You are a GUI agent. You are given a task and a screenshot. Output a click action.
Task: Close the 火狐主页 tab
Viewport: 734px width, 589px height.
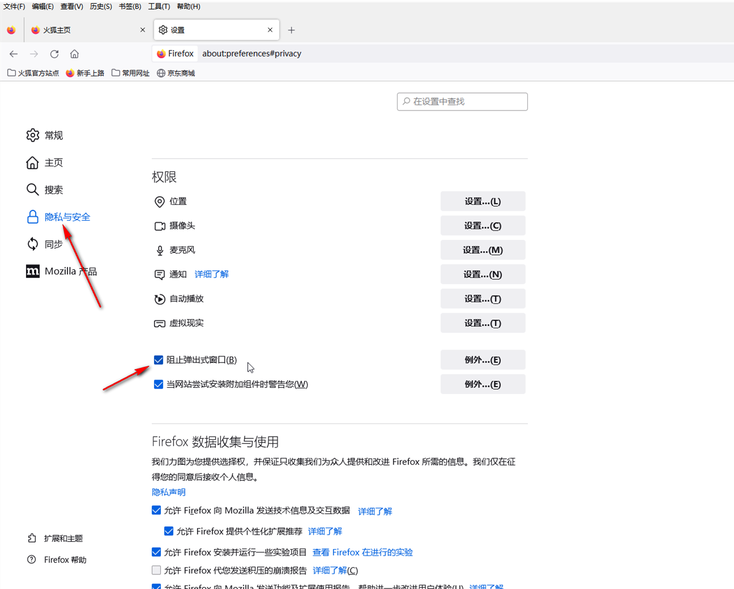tap(143, 30)
